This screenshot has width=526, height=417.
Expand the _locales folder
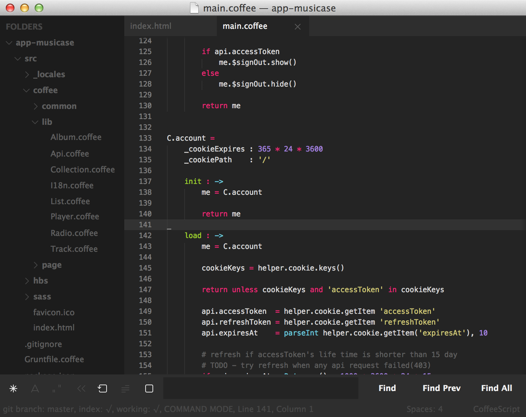click(x=27, y=75)
